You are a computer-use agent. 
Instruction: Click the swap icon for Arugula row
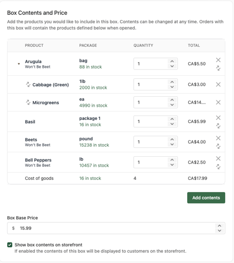[218, 68]
